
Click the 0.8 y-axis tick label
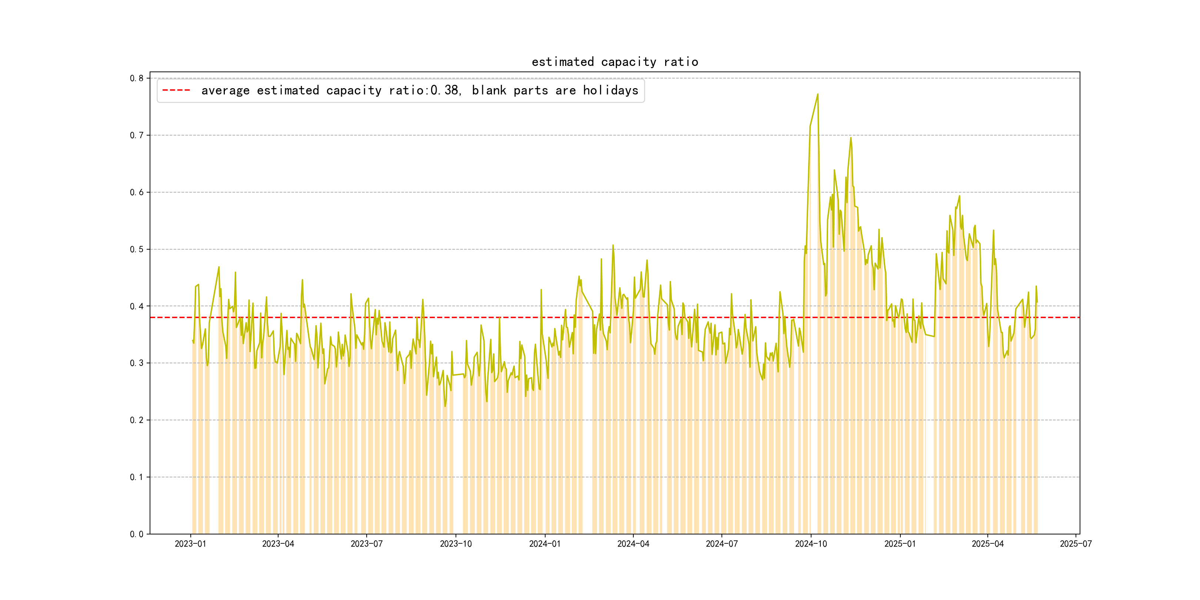point(137,78)
